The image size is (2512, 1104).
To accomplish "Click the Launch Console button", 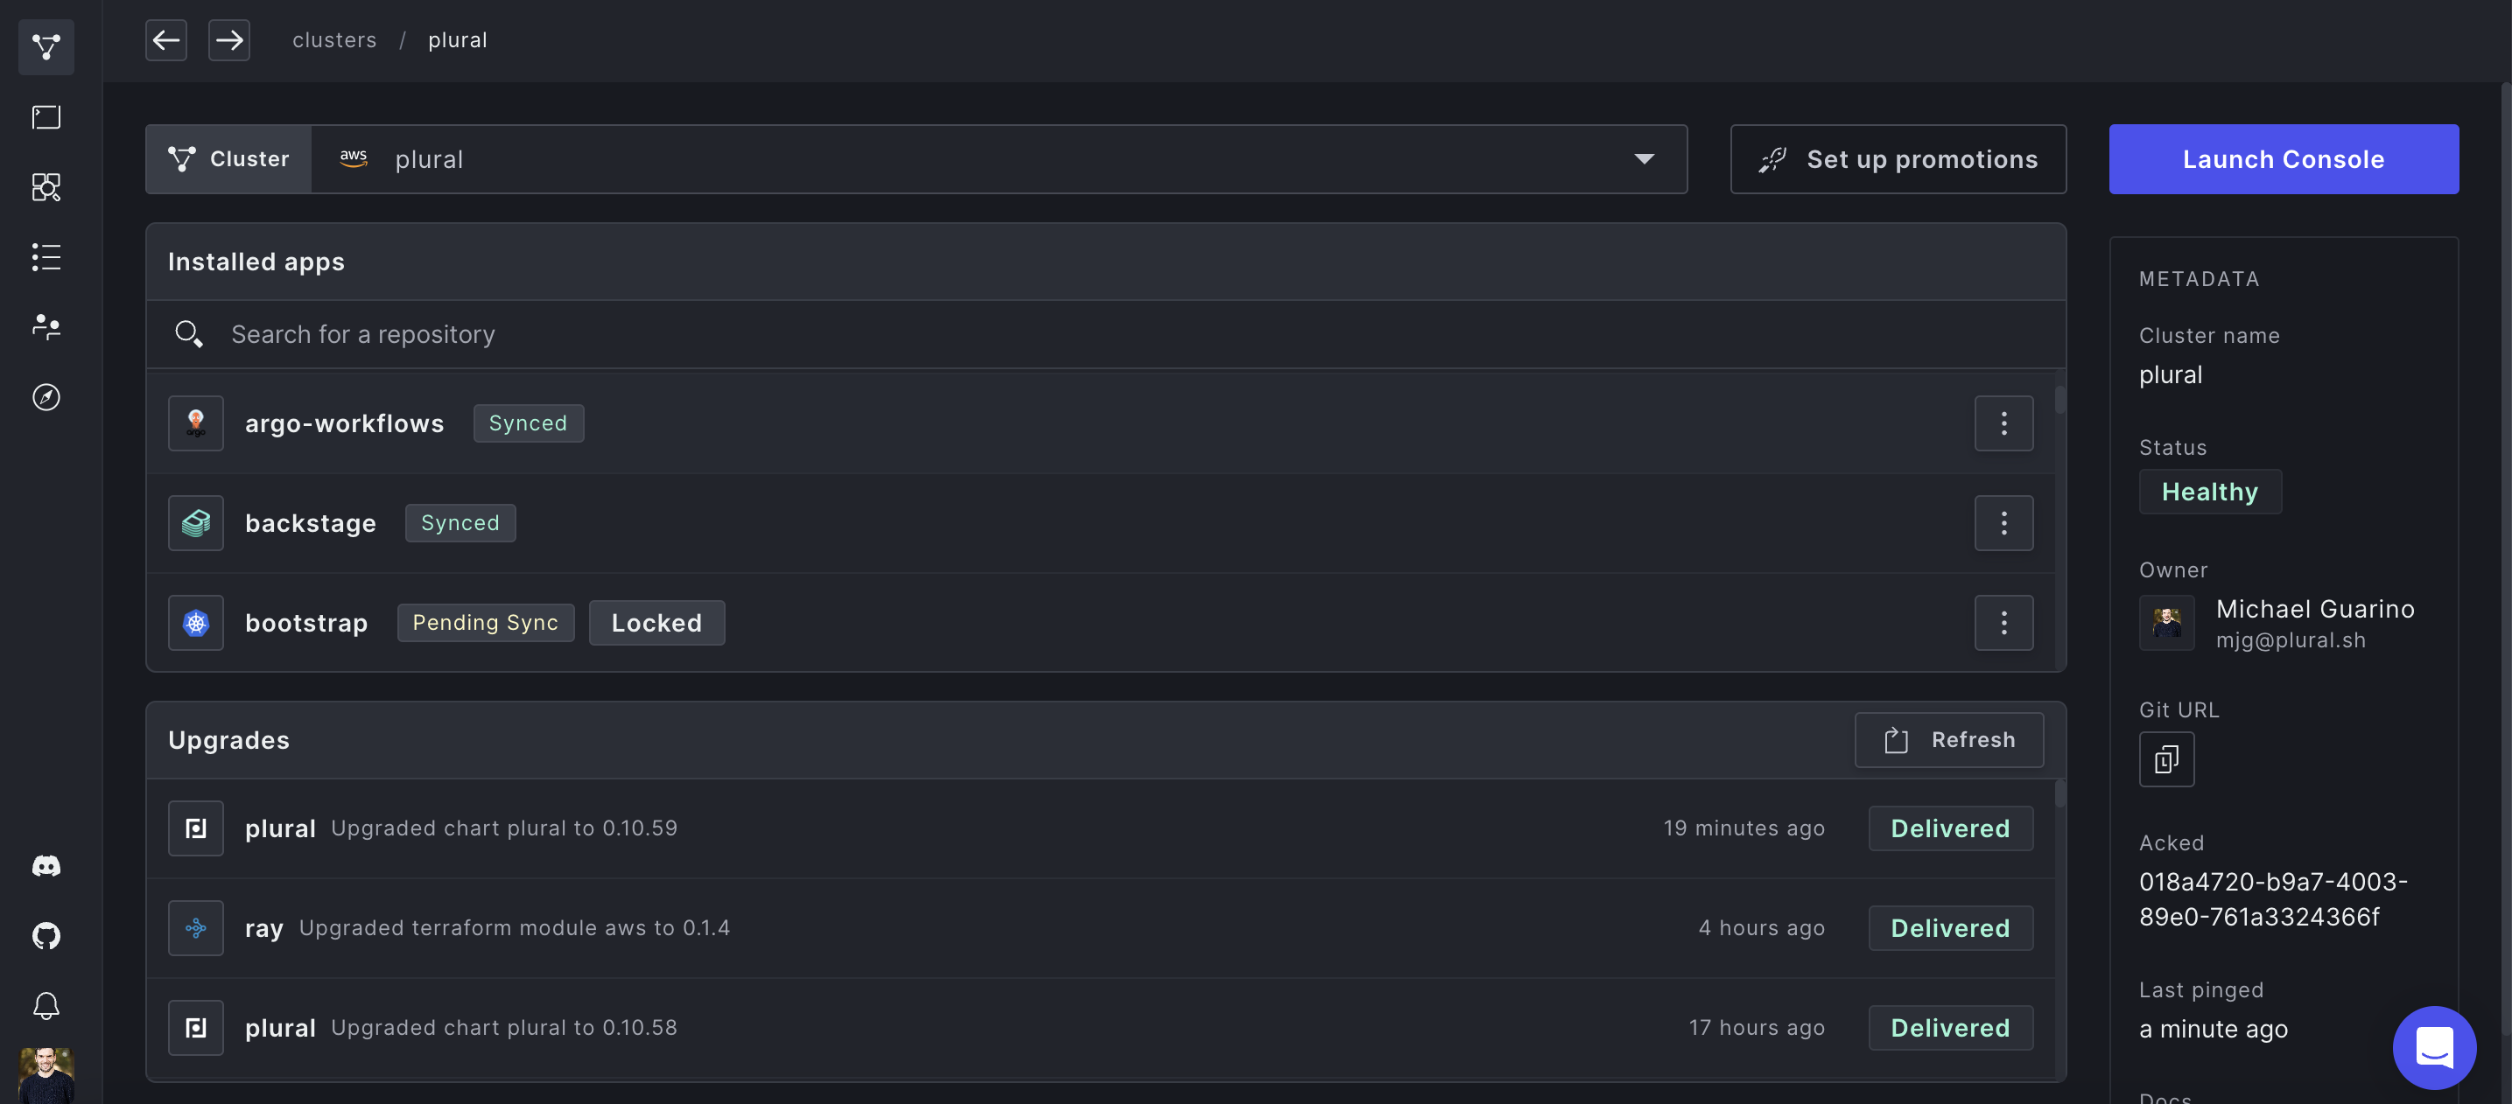I will click(x=2283, y=159).
